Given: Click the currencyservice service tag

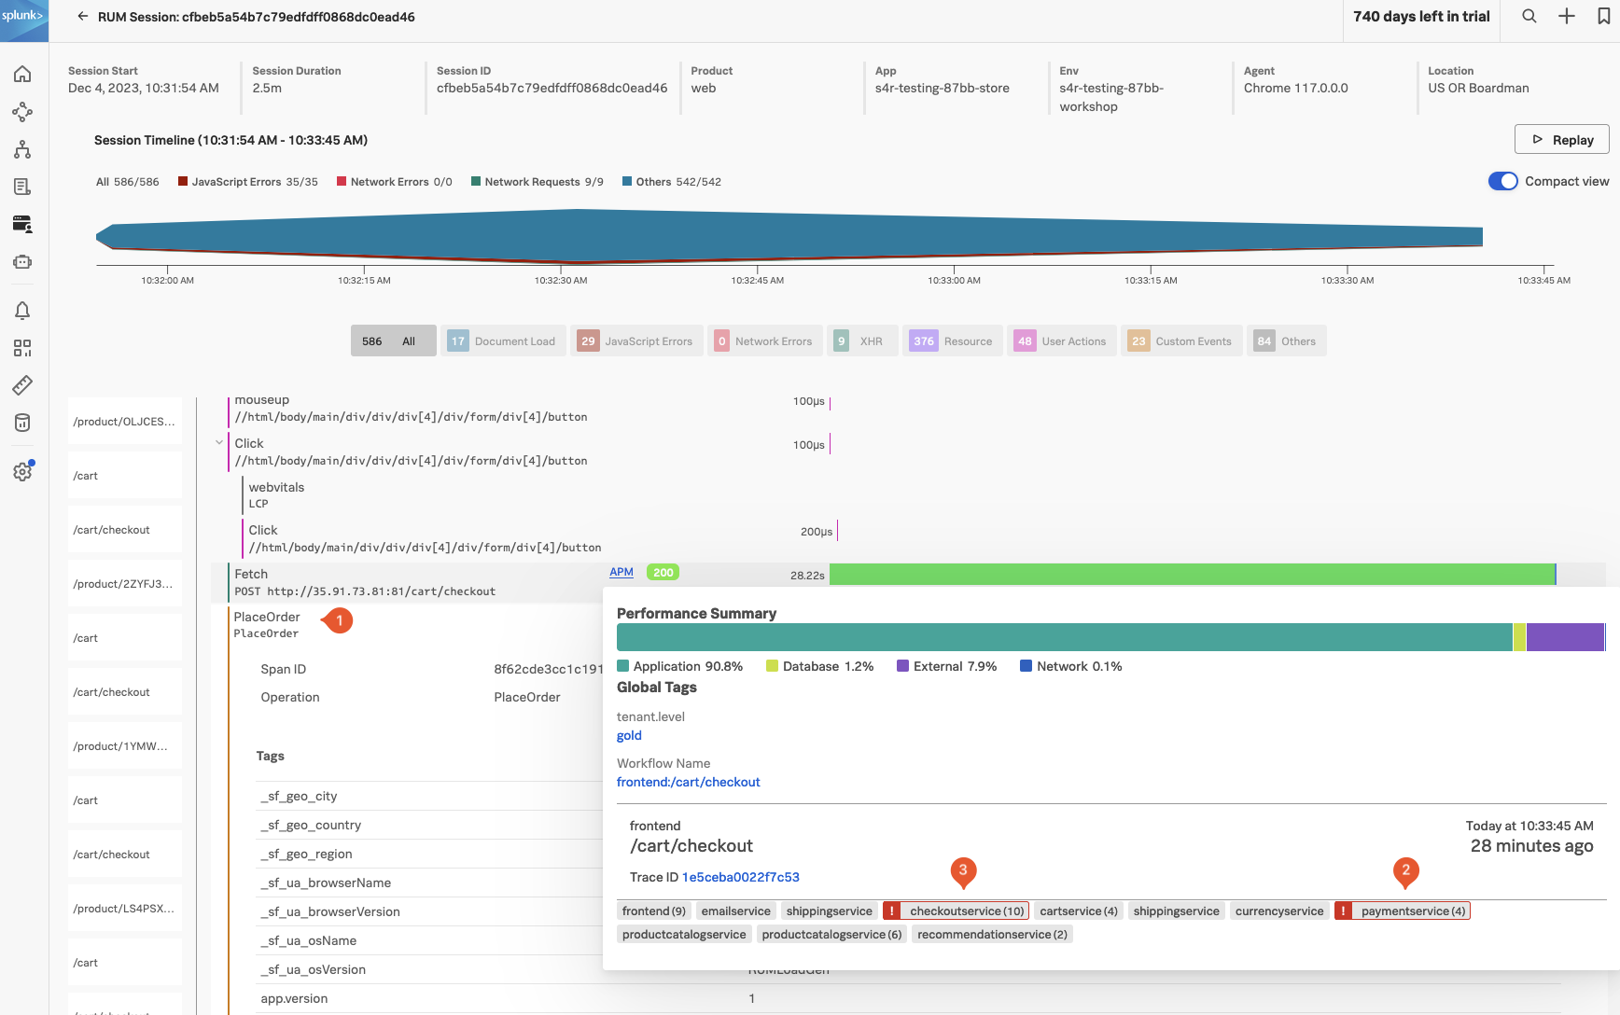Looking at the screenshot, I should 1279,911.
